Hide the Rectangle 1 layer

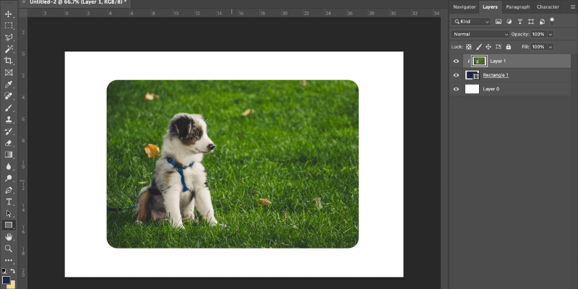point(456,75)
